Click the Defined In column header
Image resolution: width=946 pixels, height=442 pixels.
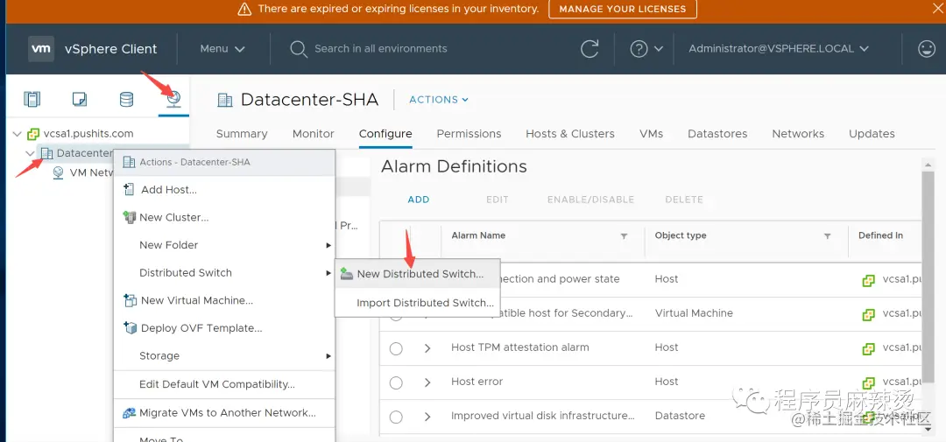[x=880, y=235]
